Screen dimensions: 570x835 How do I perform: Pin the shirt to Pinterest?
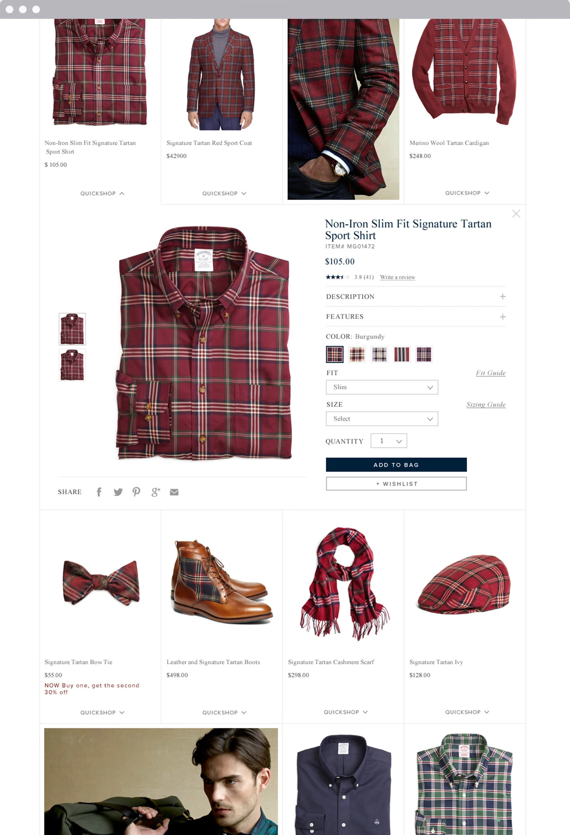tap(136, 492)
